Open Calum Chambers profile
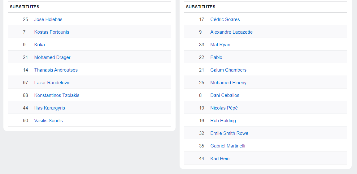 point(229,70)
